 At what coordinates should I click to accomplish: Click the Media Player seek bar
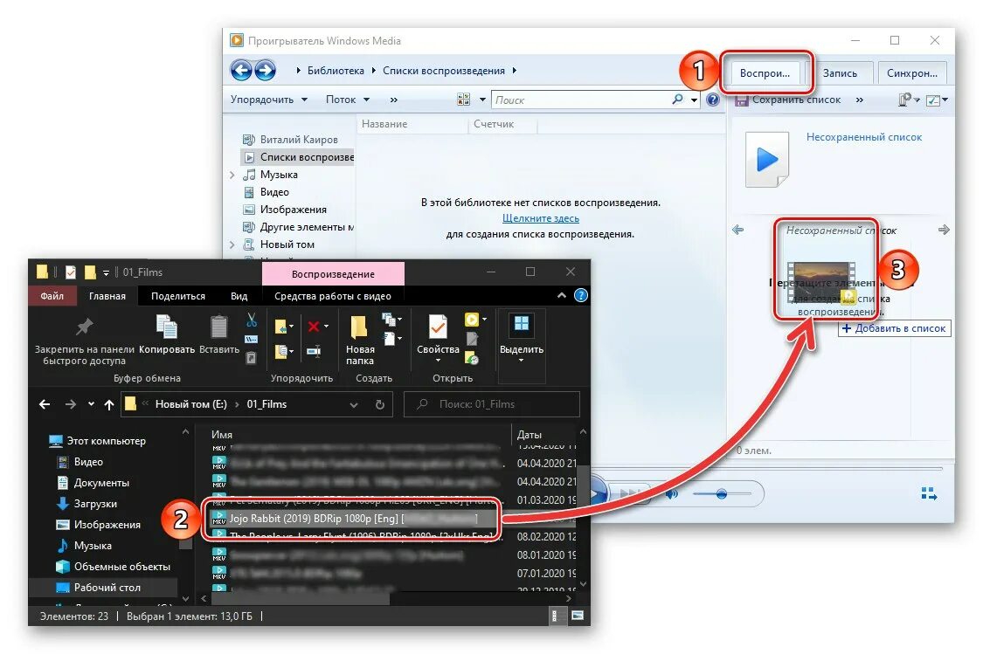(x=766, y=468)
